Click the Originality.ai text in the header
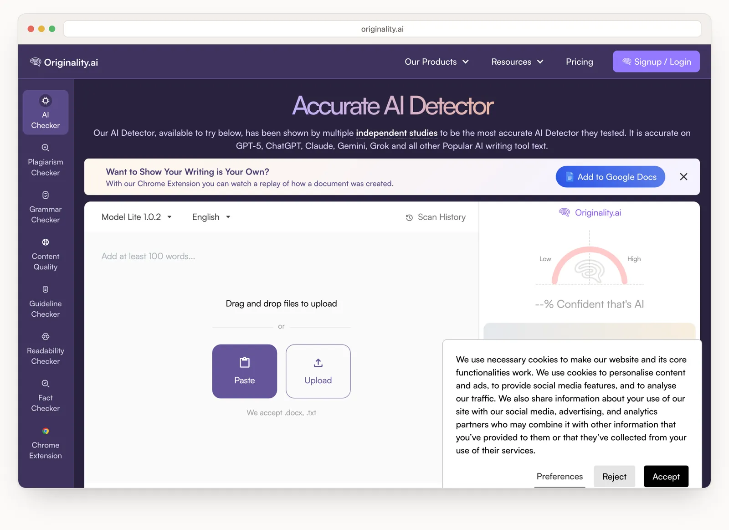Viewport: 729px width, 530px height. 71,62
